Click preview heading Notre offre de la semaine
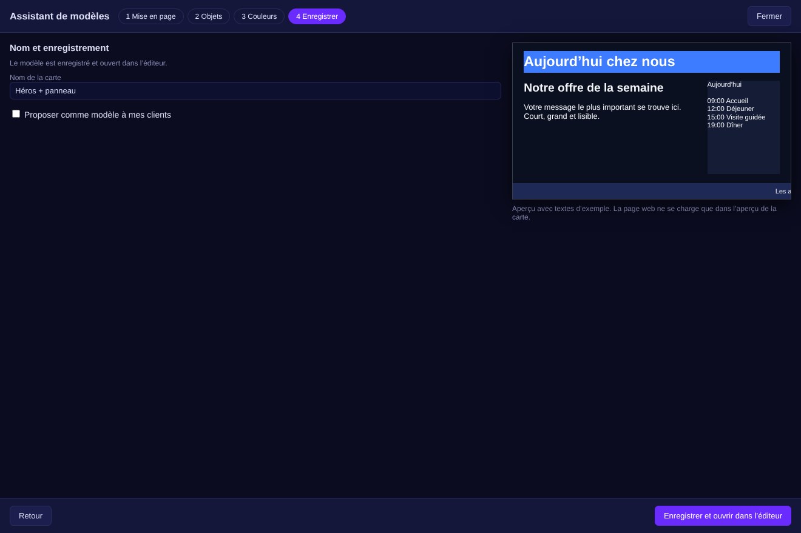This screenshot has width=801, height=533. tap(593, 88)
